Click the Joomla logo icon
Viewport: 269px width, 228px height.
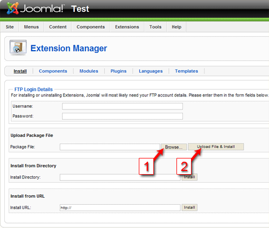[12, 8]
